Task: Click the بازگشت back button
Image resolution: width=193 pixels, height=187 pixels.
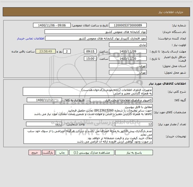Action: (x=48, y=152)
